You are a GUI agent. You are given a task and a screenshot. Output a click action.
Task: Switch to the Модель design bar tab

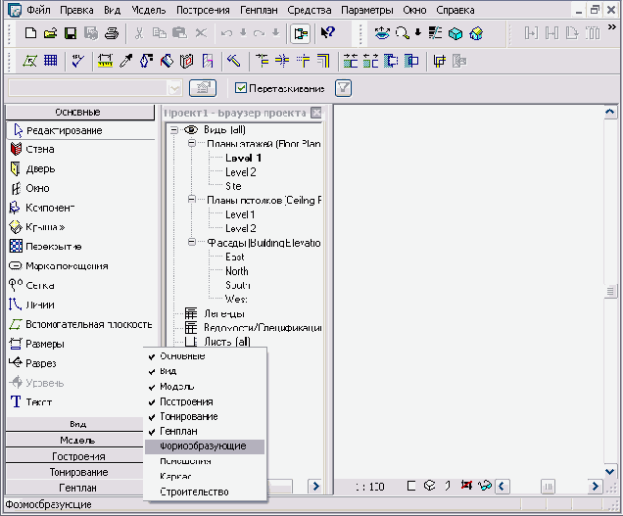[75, 441]
